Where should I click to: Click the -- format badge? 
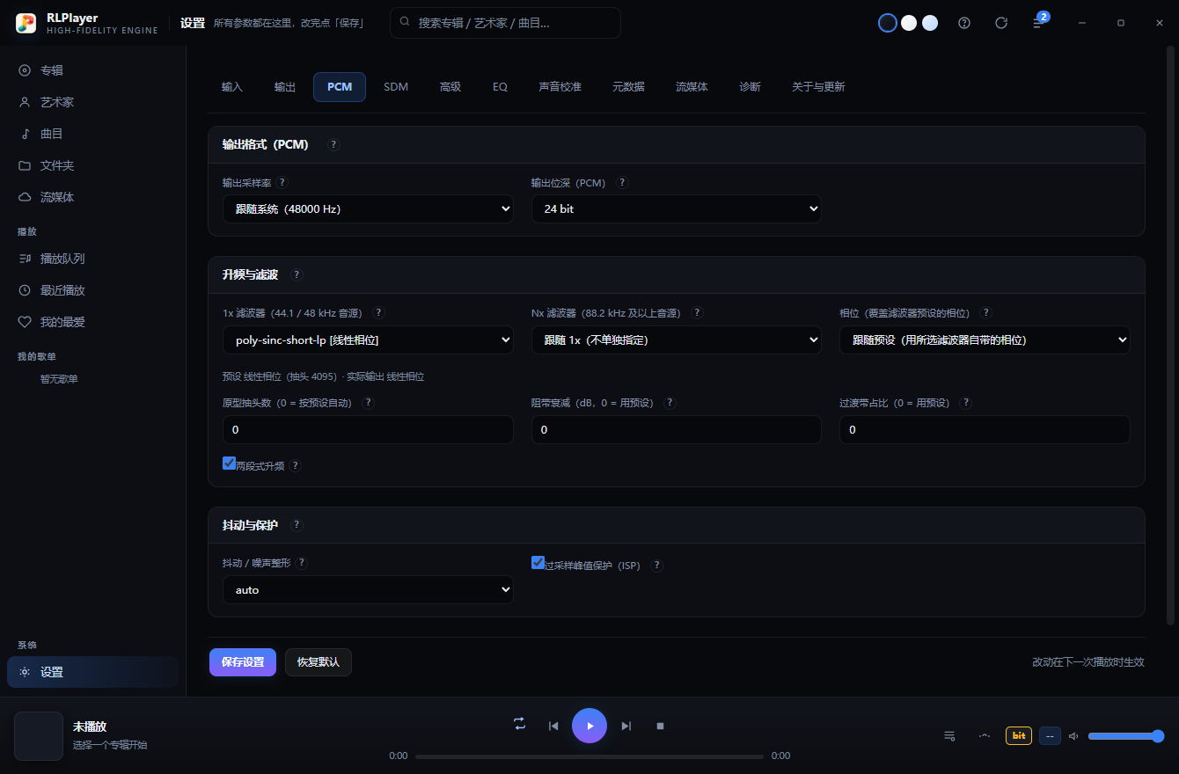click(1050, 735)
